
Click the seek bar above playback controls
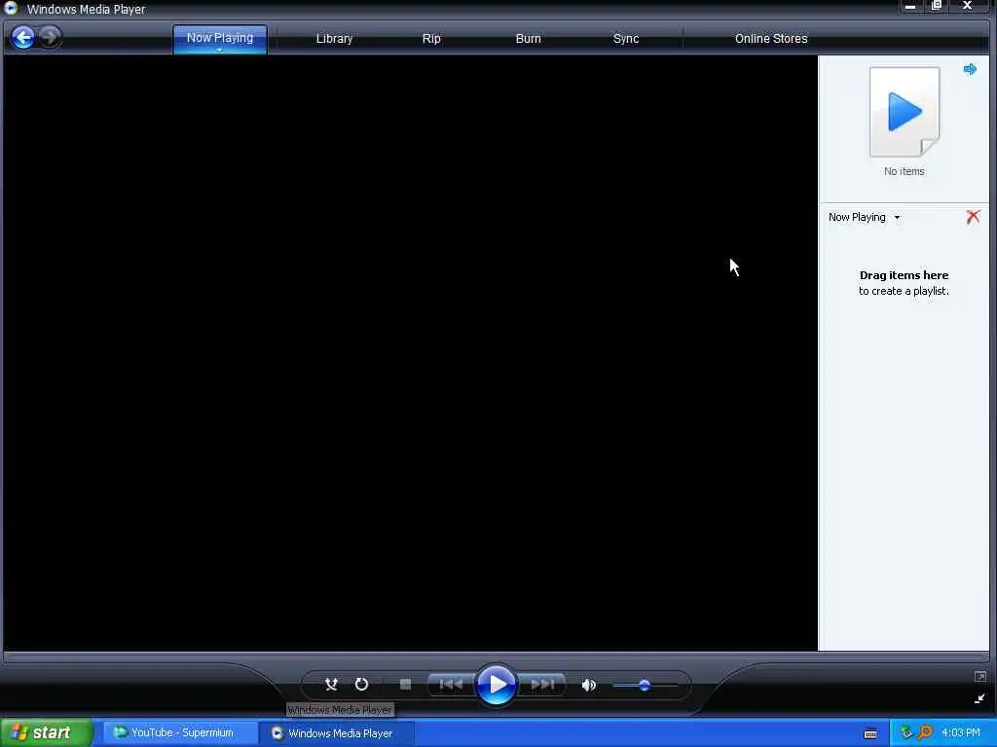coord(496,657)
